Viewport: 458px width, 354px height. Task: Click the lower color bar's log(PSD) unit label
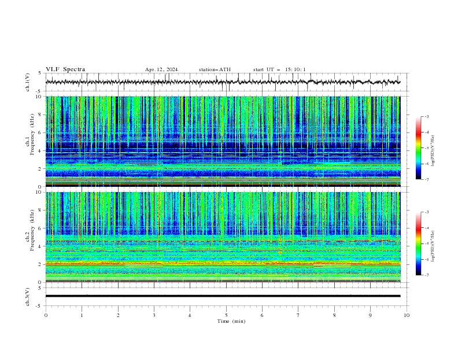pyautogui.click(x=433, y=246)
